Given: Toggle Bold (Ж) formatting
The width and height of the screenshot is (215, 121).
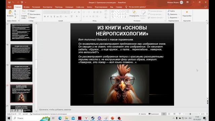Looking at the screenshot, I should [x=45, y=16].
